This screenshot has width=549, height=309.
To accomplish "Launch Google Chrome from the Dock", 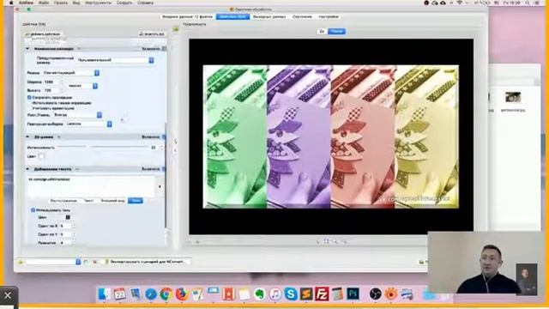I will pyautogui.click(x=166, y=294).
